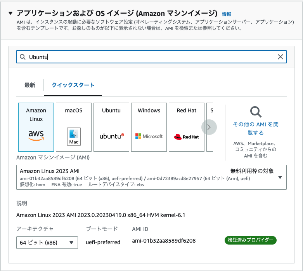
Task: Click the AMI ID ami-01b32aa8589df6208 text
Action: (x=164, y=241)
